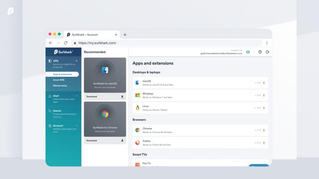Click the Account person icon in sidebar

pos(50,126)
